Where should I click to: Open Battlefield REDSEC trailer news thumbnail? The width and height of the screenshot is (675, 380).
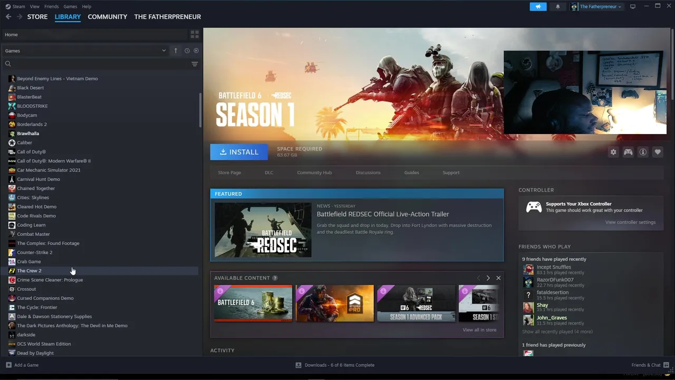[x=263, y=230]
